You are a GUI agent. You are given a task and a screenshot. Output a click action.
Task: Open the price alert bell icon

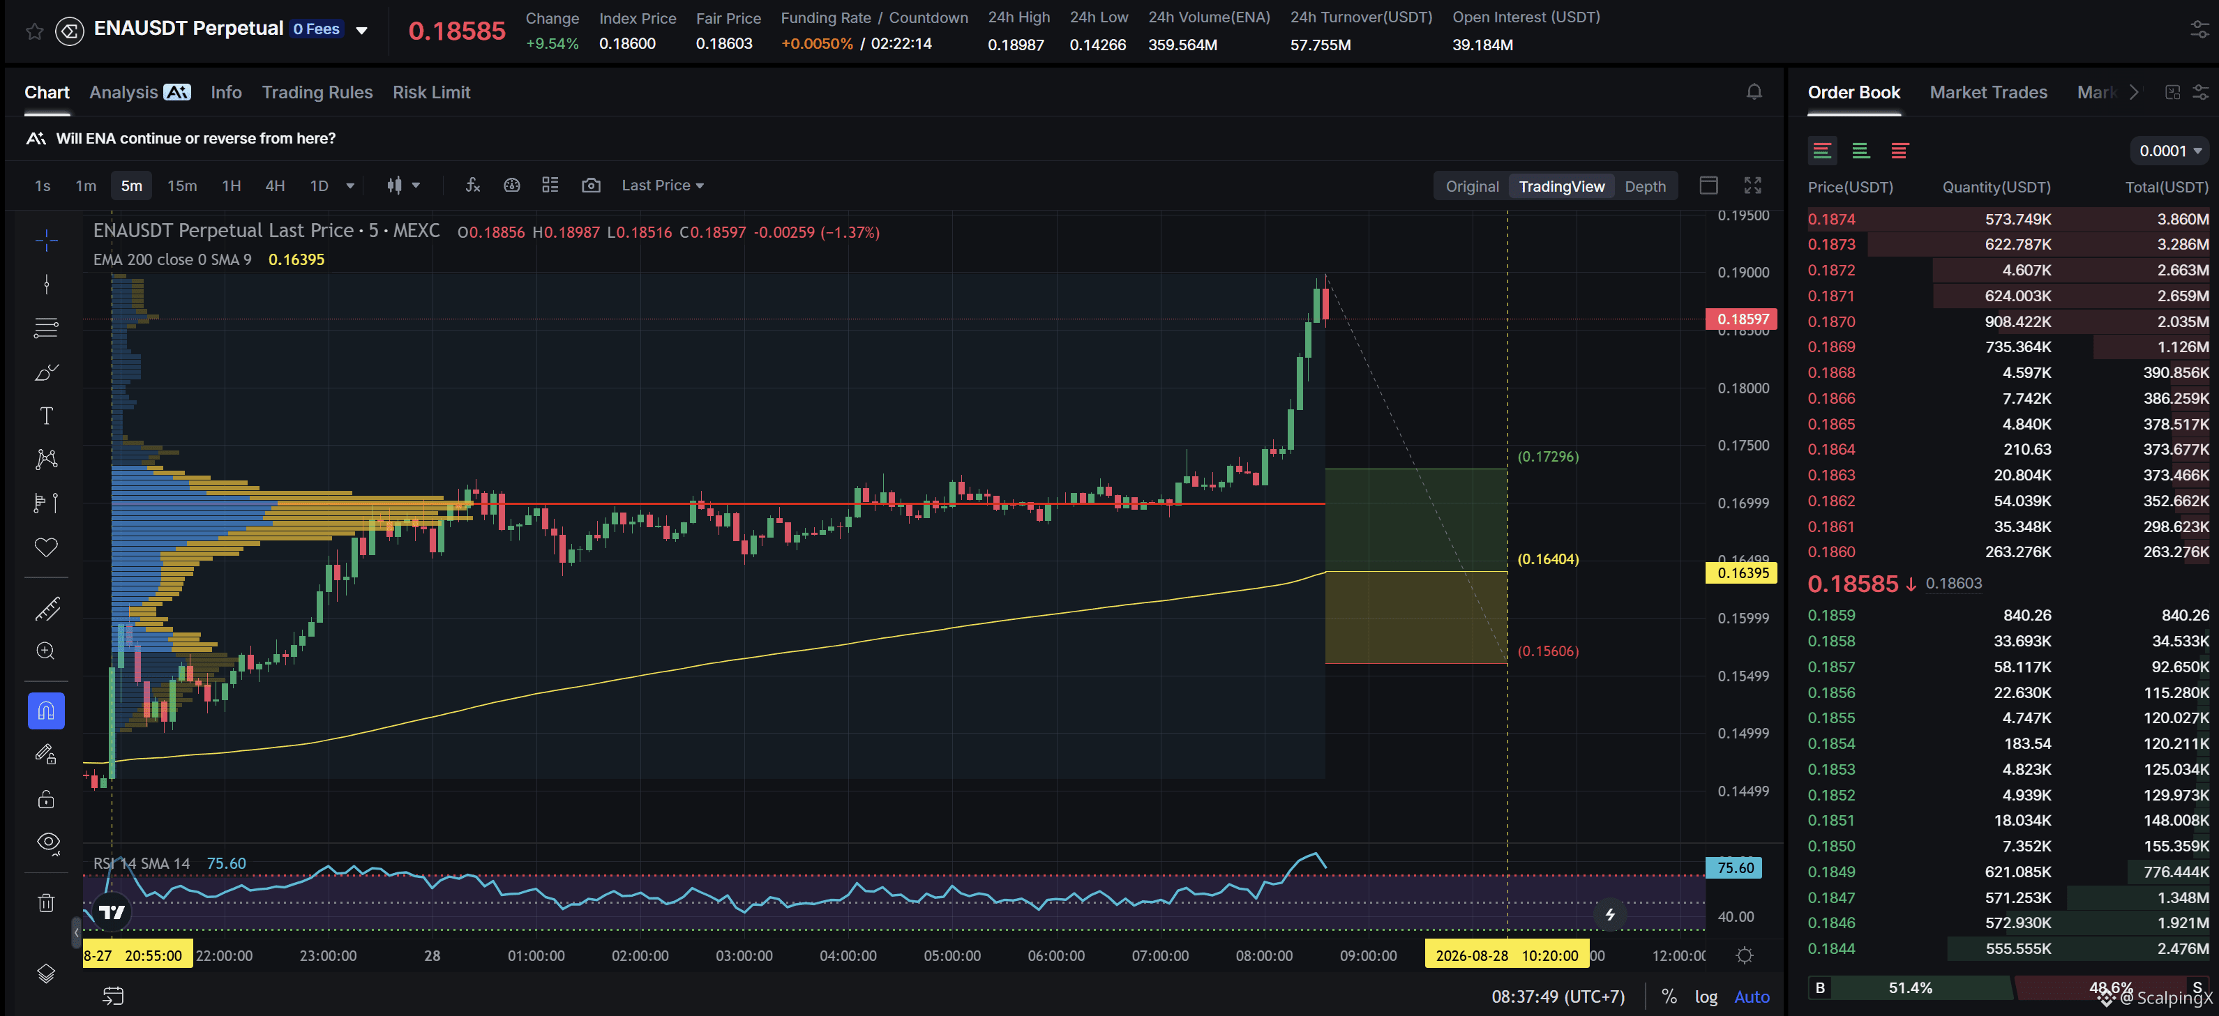(1754, 92)
